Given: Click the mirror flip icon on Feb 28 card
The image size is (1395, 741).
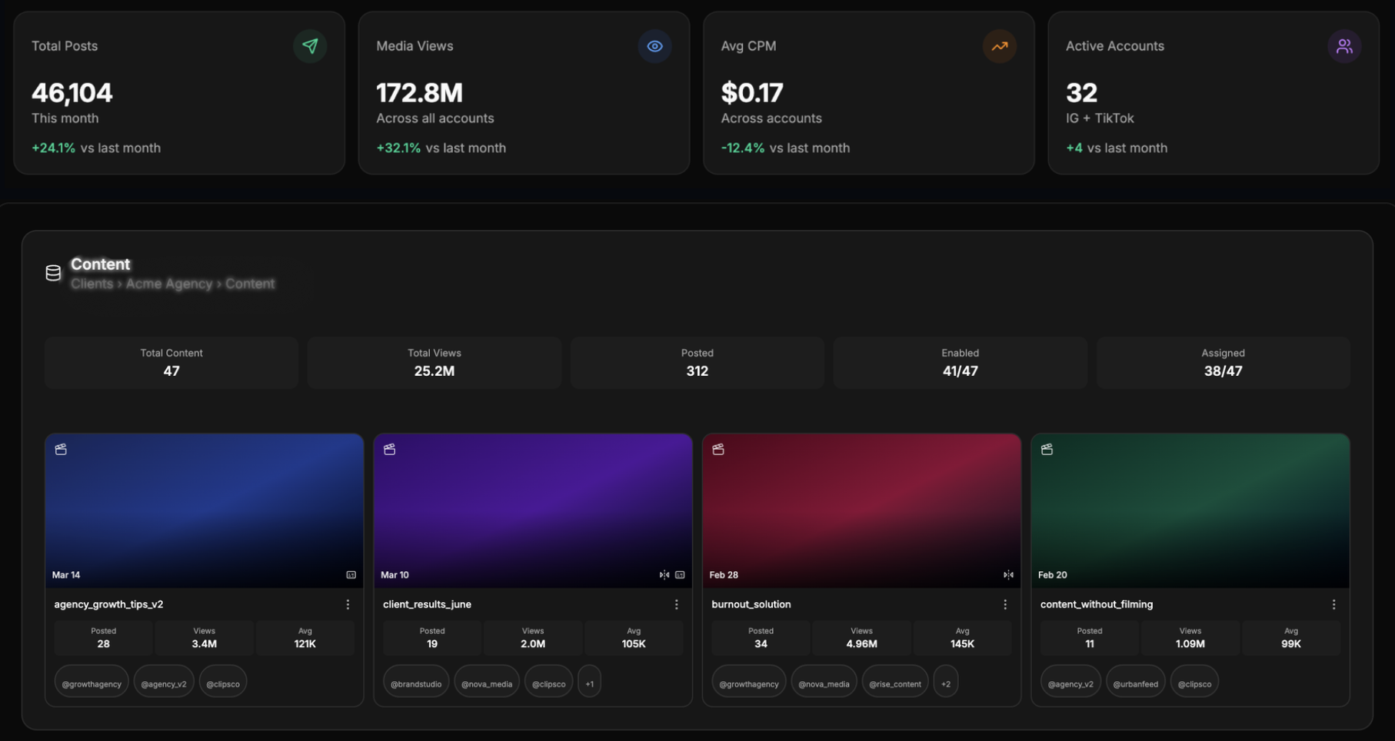Looking at the screenshot, I should (1008, 575).
